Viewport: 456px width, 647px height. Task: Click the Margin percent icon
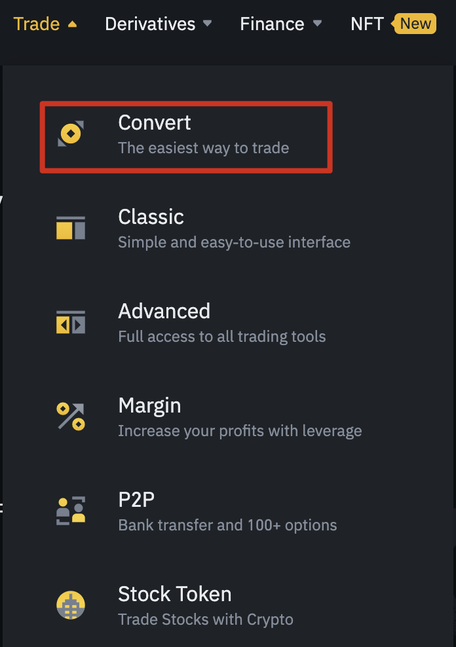click(71, 416)
